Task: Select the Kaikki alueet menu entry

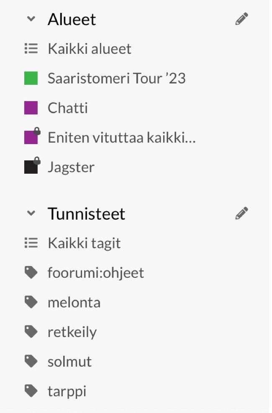Action: 90,49
